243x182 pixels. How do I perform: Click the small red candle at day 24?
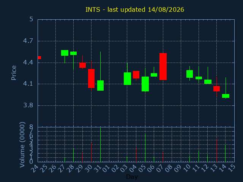(39, 58)
